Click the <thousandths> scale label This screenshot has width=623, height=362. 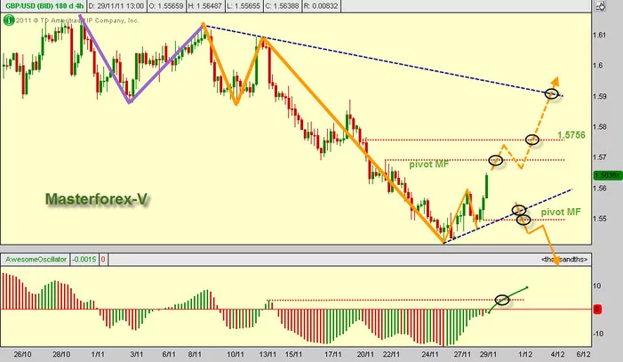(x=563, y=260)
